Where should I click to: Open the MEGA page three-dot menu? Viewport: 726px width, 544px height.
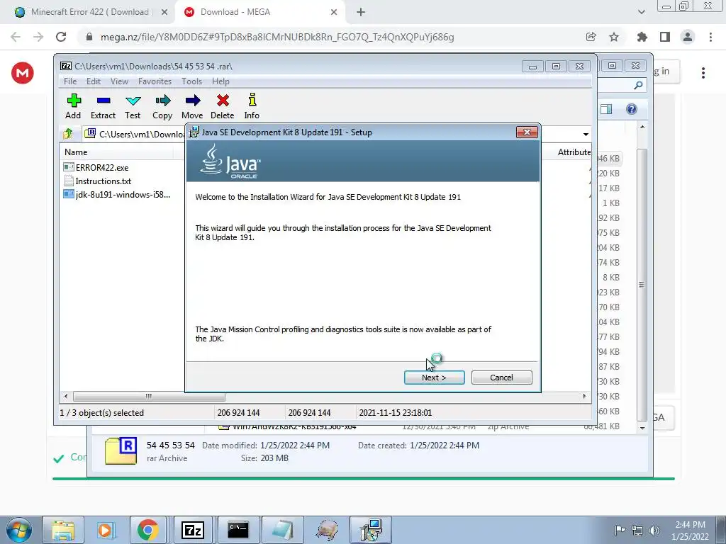pos(703,73)
